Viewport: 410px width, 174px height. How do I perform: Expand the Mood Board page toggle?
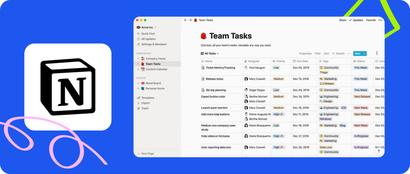click(138, 83)
